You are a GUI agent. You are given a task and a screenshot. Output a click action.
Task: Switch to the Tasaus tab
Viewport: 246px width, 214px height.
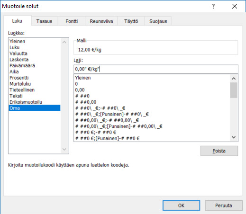pos(44,21)
